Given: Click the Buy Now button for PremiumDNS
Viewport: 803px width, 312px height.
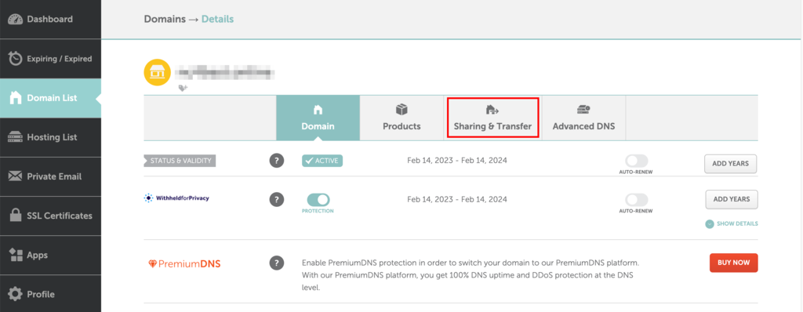Looking at the screenshot, I should [733, 263].
